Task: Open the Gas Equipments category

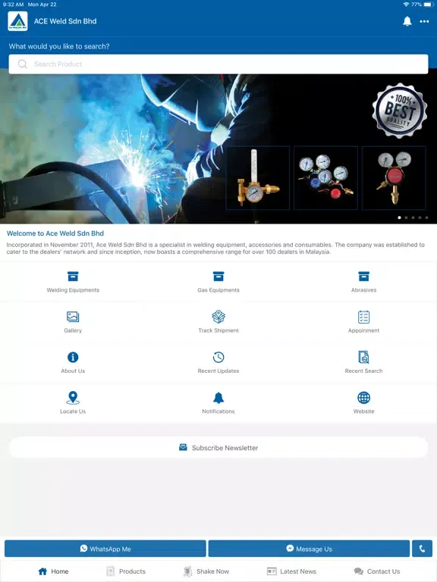Action: pyautogui.click(x=218, y=282)
